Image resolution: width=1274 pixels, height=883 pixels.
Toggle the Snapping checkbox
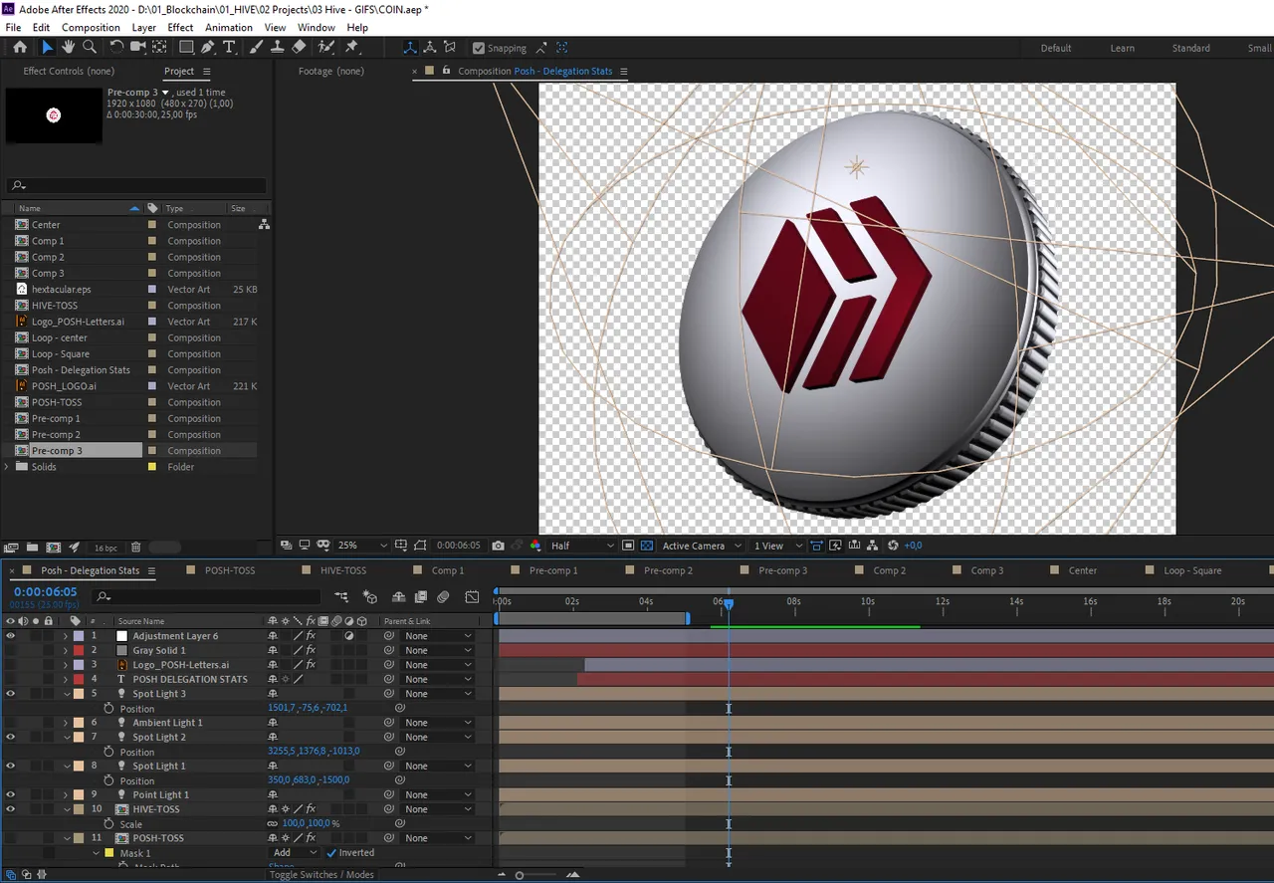pos(479,48)
